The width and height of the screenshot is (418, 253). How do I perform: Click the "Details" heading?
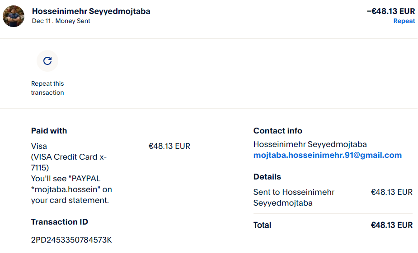pyautogui.click(x=267, y=177)
